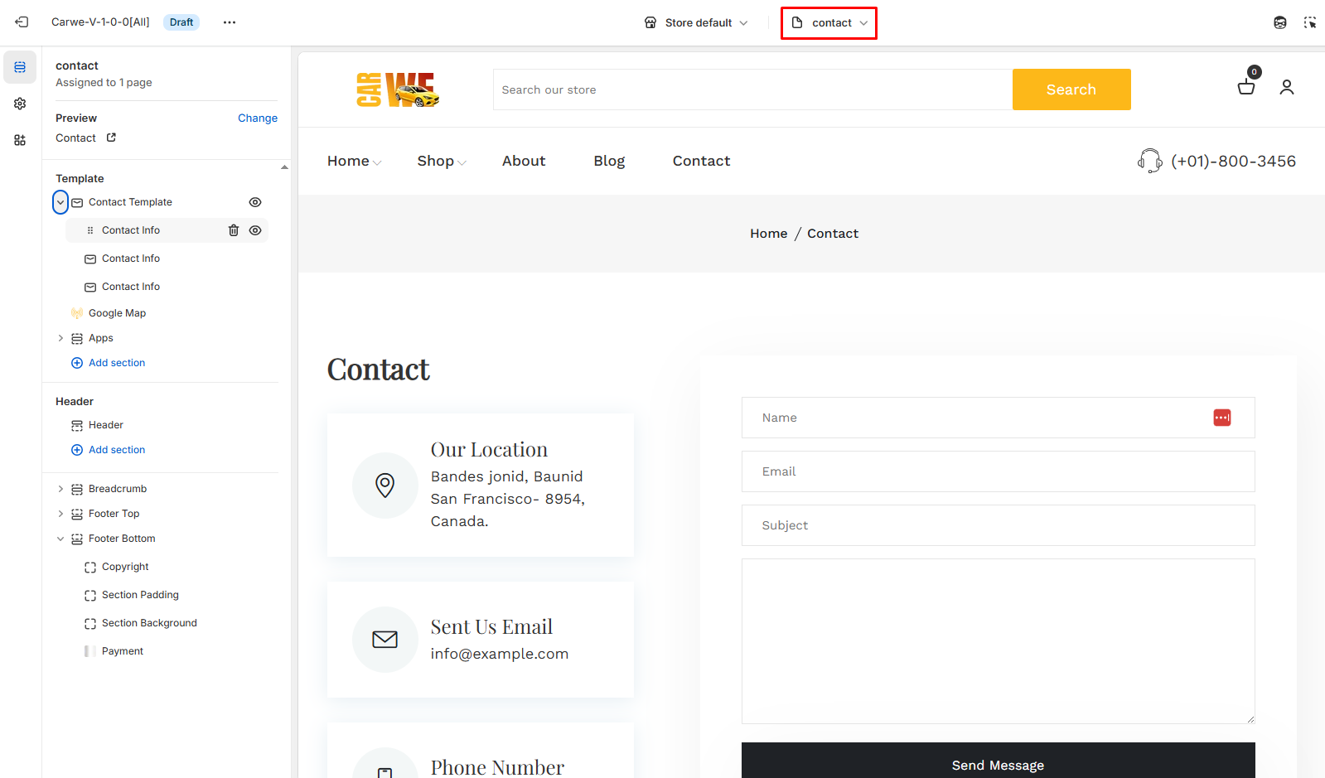Go to the Blog menu item

[x=609, y=161]
